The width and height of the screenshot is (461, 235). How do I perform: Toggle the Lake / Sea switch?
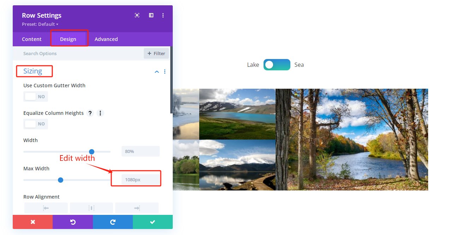277,65
